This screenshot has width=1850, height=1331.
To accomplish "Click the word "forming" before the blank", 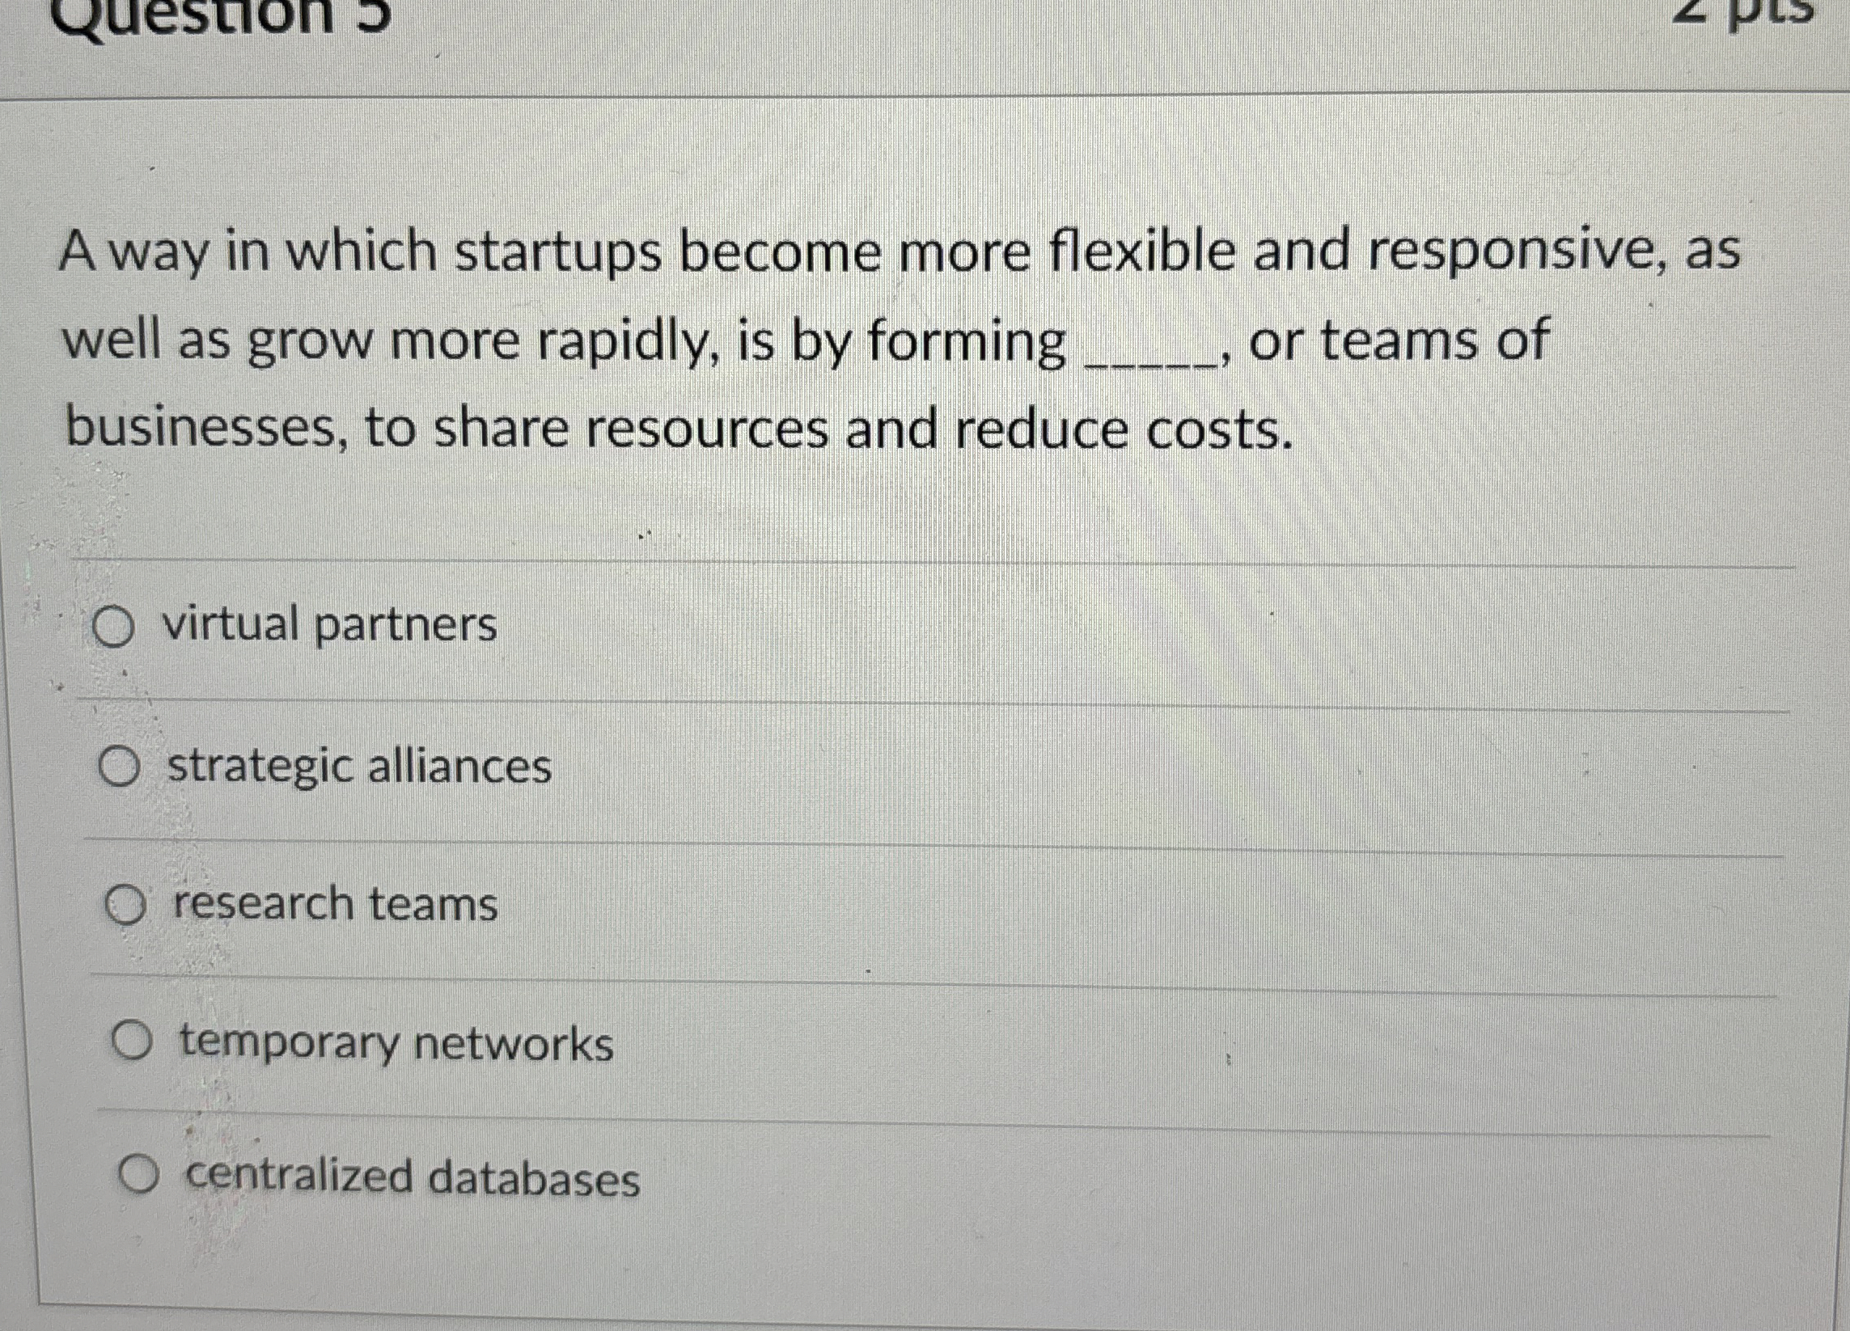I will pos(966,343).
